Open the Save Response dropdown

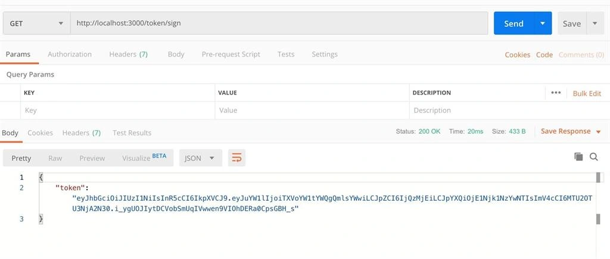pyautogui.click(x=571, y=131)
